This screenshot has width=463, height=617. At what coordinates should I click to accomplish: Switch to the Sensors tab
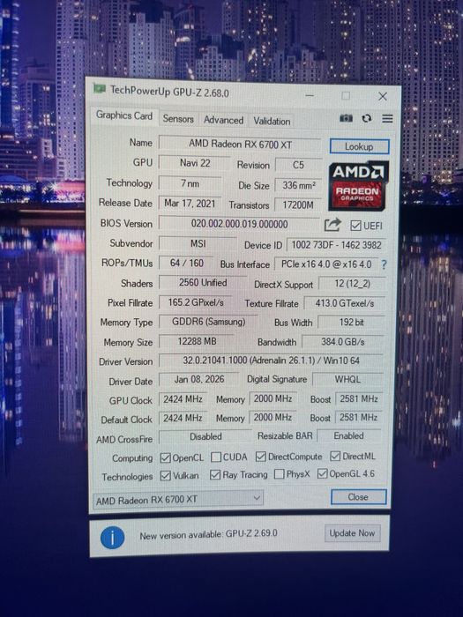click(178, 119)
